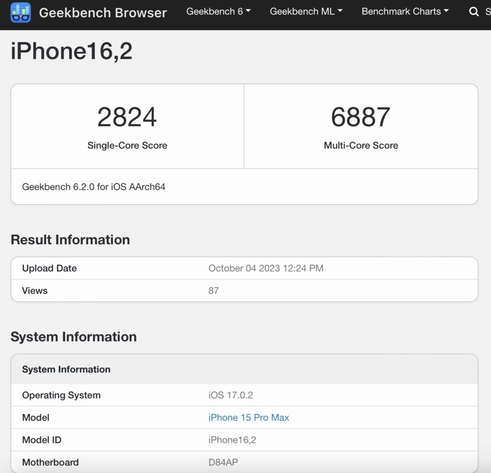Select the iOS 17.0.2 value
491x473 pixels.
tap(231, 395)
